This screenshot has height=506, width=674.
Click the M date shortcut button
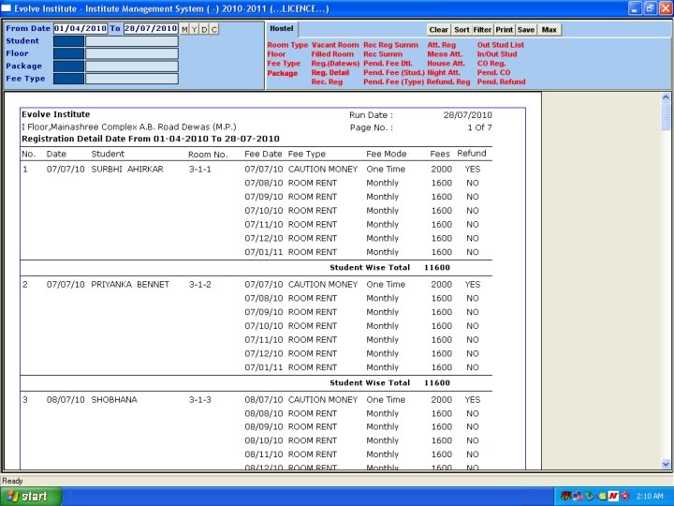coord(184,29)
